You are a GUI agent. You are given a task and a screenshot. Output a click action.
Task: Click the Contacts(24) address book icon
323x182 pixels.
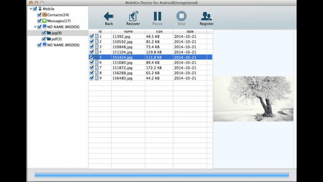[44, 14]
